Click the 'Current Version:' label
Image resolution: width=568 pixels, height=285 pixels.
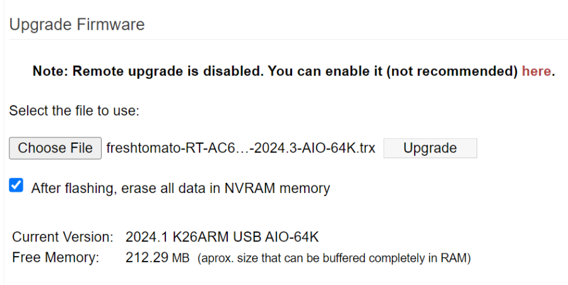tap(62, 237)
